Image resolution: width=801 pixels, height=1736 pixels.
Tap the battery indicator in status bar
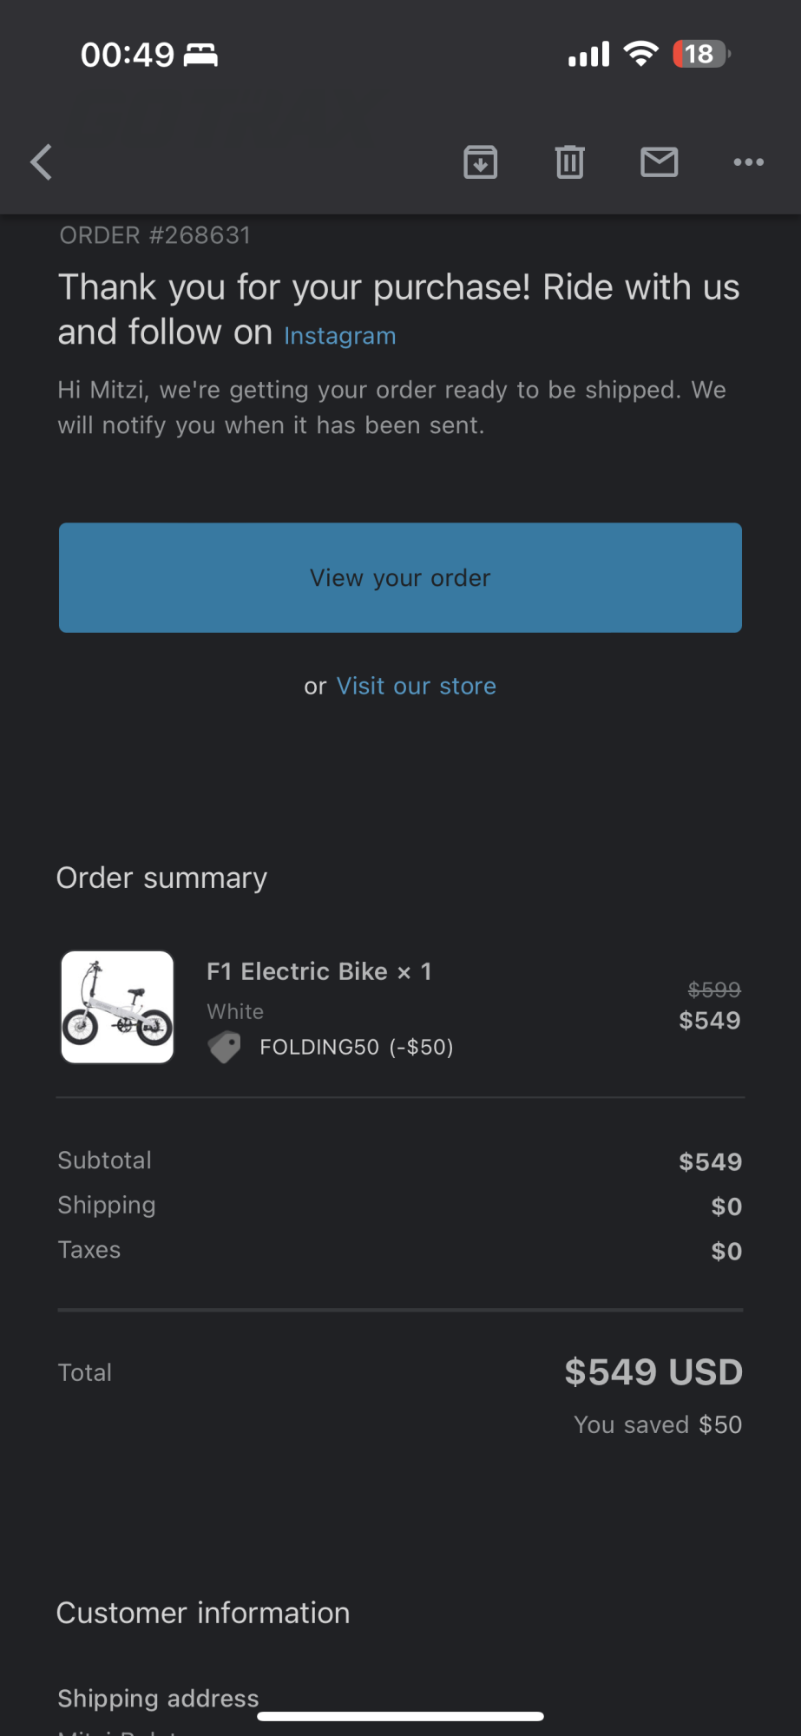click(701, 54)
